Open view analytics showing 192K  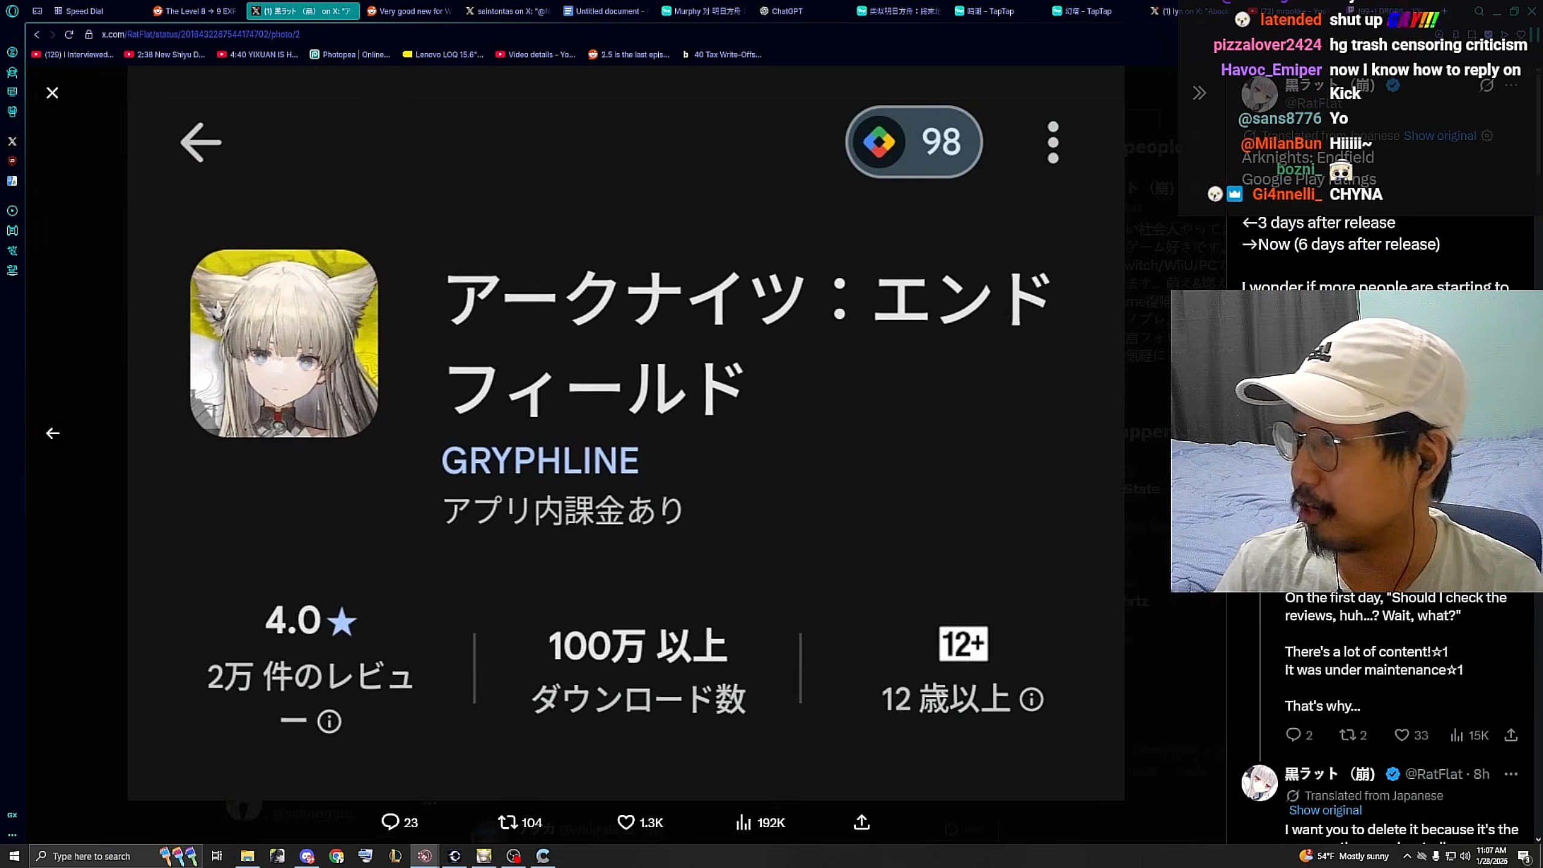tap(744, 822)
